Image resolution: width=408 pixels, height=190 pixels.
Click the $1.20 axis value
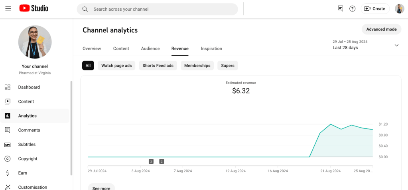pos(383,124)
